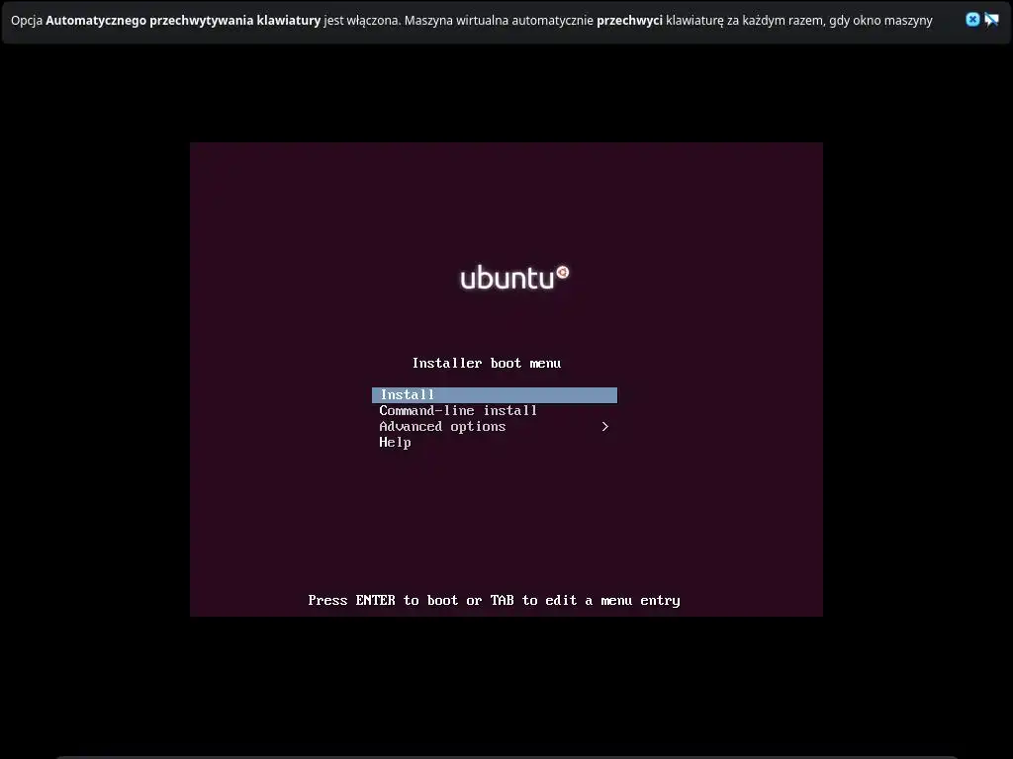Select the Help entry
The image size is (1013, 759).
tap(395, 442)
